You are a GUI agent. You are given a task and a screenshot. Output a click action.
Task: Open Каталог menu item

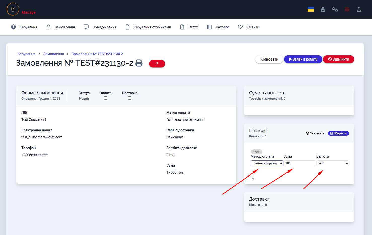coord(222,27)
